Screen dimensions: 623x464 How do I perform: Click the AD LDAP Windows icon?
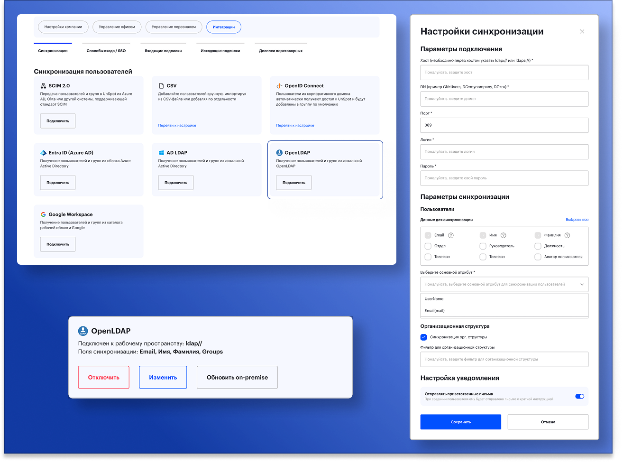pyautogui.click(x=161, y=153)
